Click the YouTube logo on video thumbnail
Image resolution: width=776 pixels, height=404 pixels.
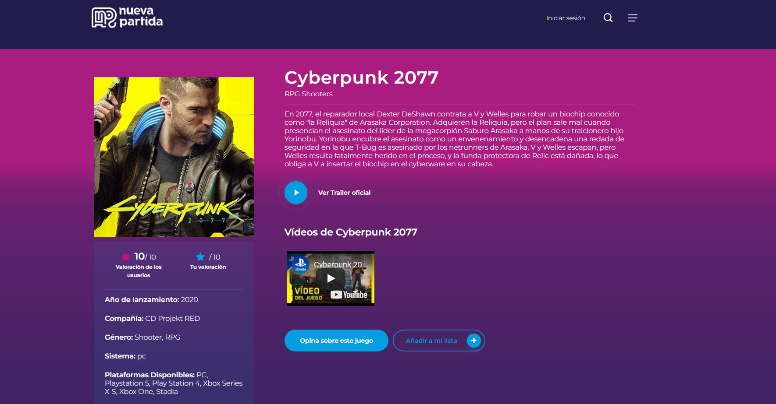click(x=349, y=295)
